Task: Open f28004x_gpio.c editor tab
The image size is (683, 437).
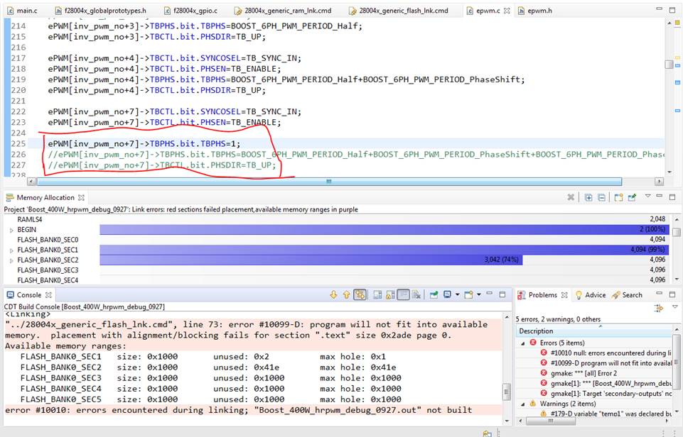Action: coord(190,11)
